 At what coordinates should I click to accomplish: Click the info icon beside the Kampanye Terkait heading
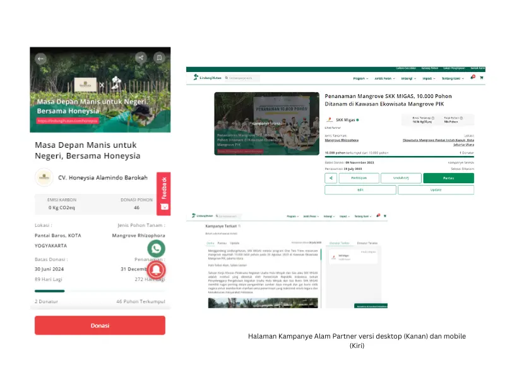239,226
